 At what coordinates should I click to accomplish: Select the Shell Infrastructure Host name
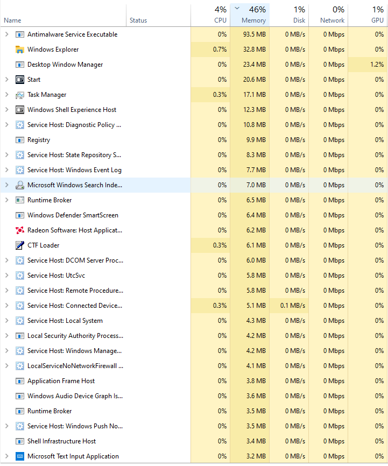pyautogui.click(x=61, y=441)
